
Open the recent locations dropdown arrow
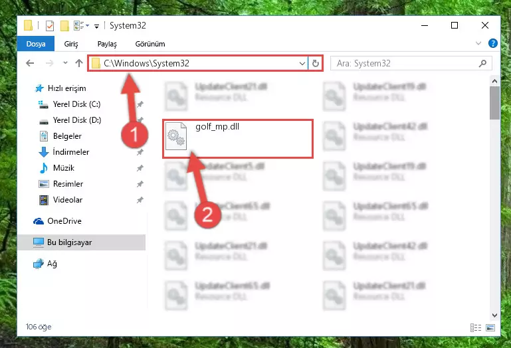pyautogui.click(x=65, y=62)
